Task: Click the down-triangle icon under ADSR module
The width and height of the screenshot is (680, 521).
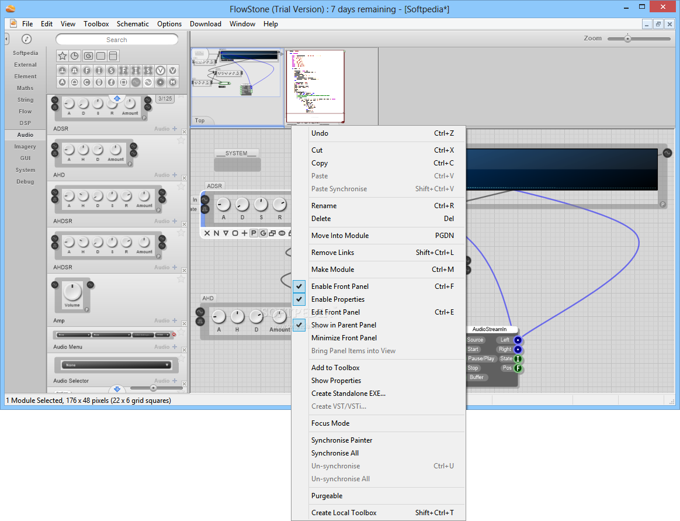Action: (x=225, y=233)
